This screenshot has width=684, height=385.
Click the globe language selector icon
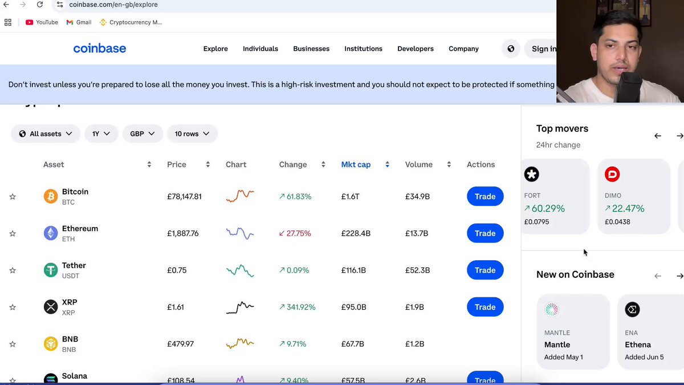[x=511, y=48]
